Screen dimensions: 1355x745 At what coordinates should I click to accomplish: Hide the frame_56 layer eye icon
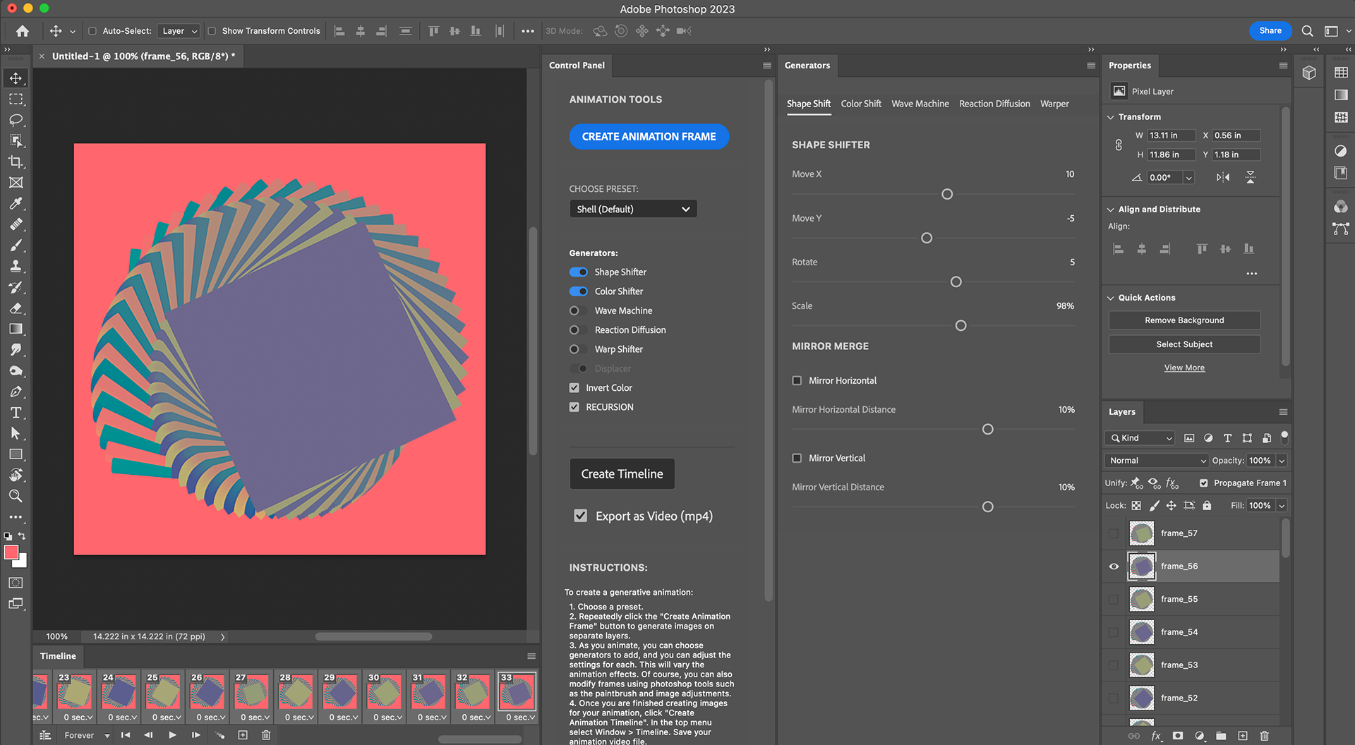point(1114,567)
